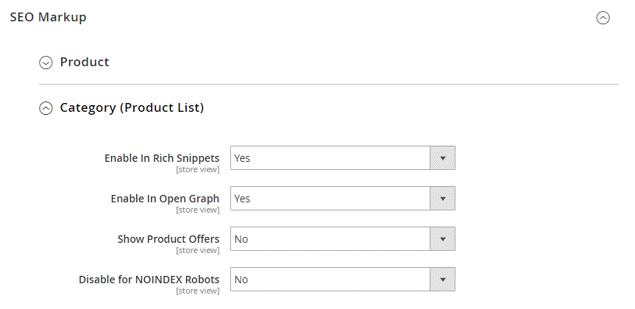The height and width of the screenshot is (309, 635).
Task: Open the Show Product Offers select box
Action: [330, 239]
